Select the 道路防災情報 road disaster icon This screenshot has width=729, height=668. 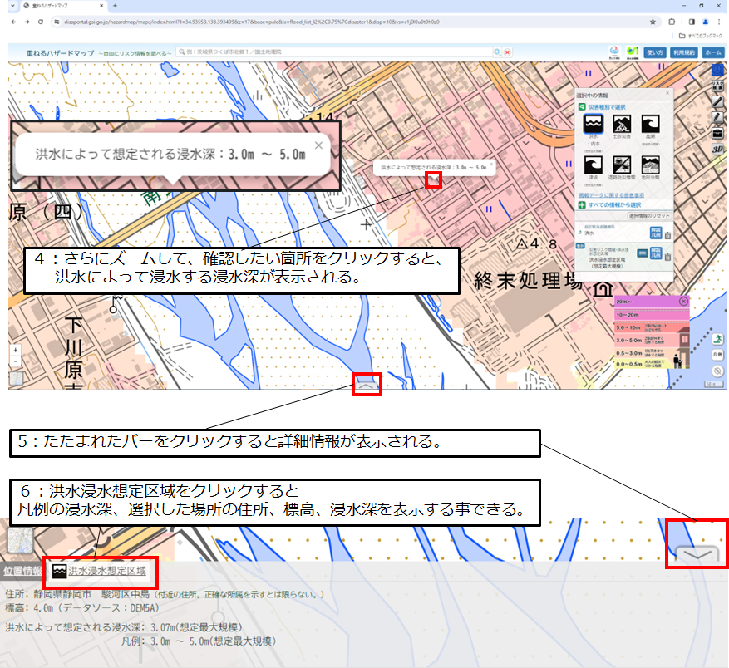tap(622, 165)
